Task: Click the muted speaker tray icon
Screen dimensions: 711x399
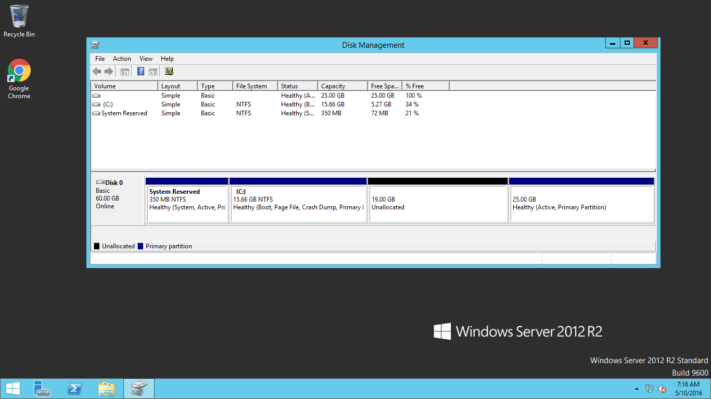Action: pos(662,389)
